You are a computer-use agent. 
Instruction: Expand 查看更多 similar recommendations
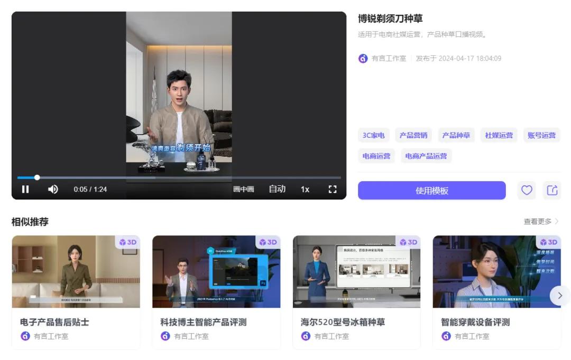(x=541, y=222)
